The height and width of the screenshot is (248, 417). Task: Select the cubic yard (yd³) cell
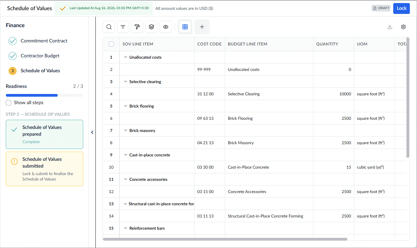(x=374, y=167)
